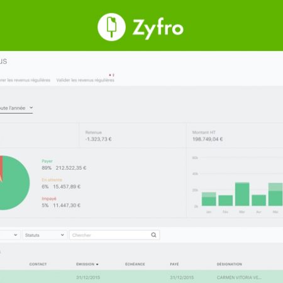
Task: Click the search magnifier icon
Action: coord(153,235)
